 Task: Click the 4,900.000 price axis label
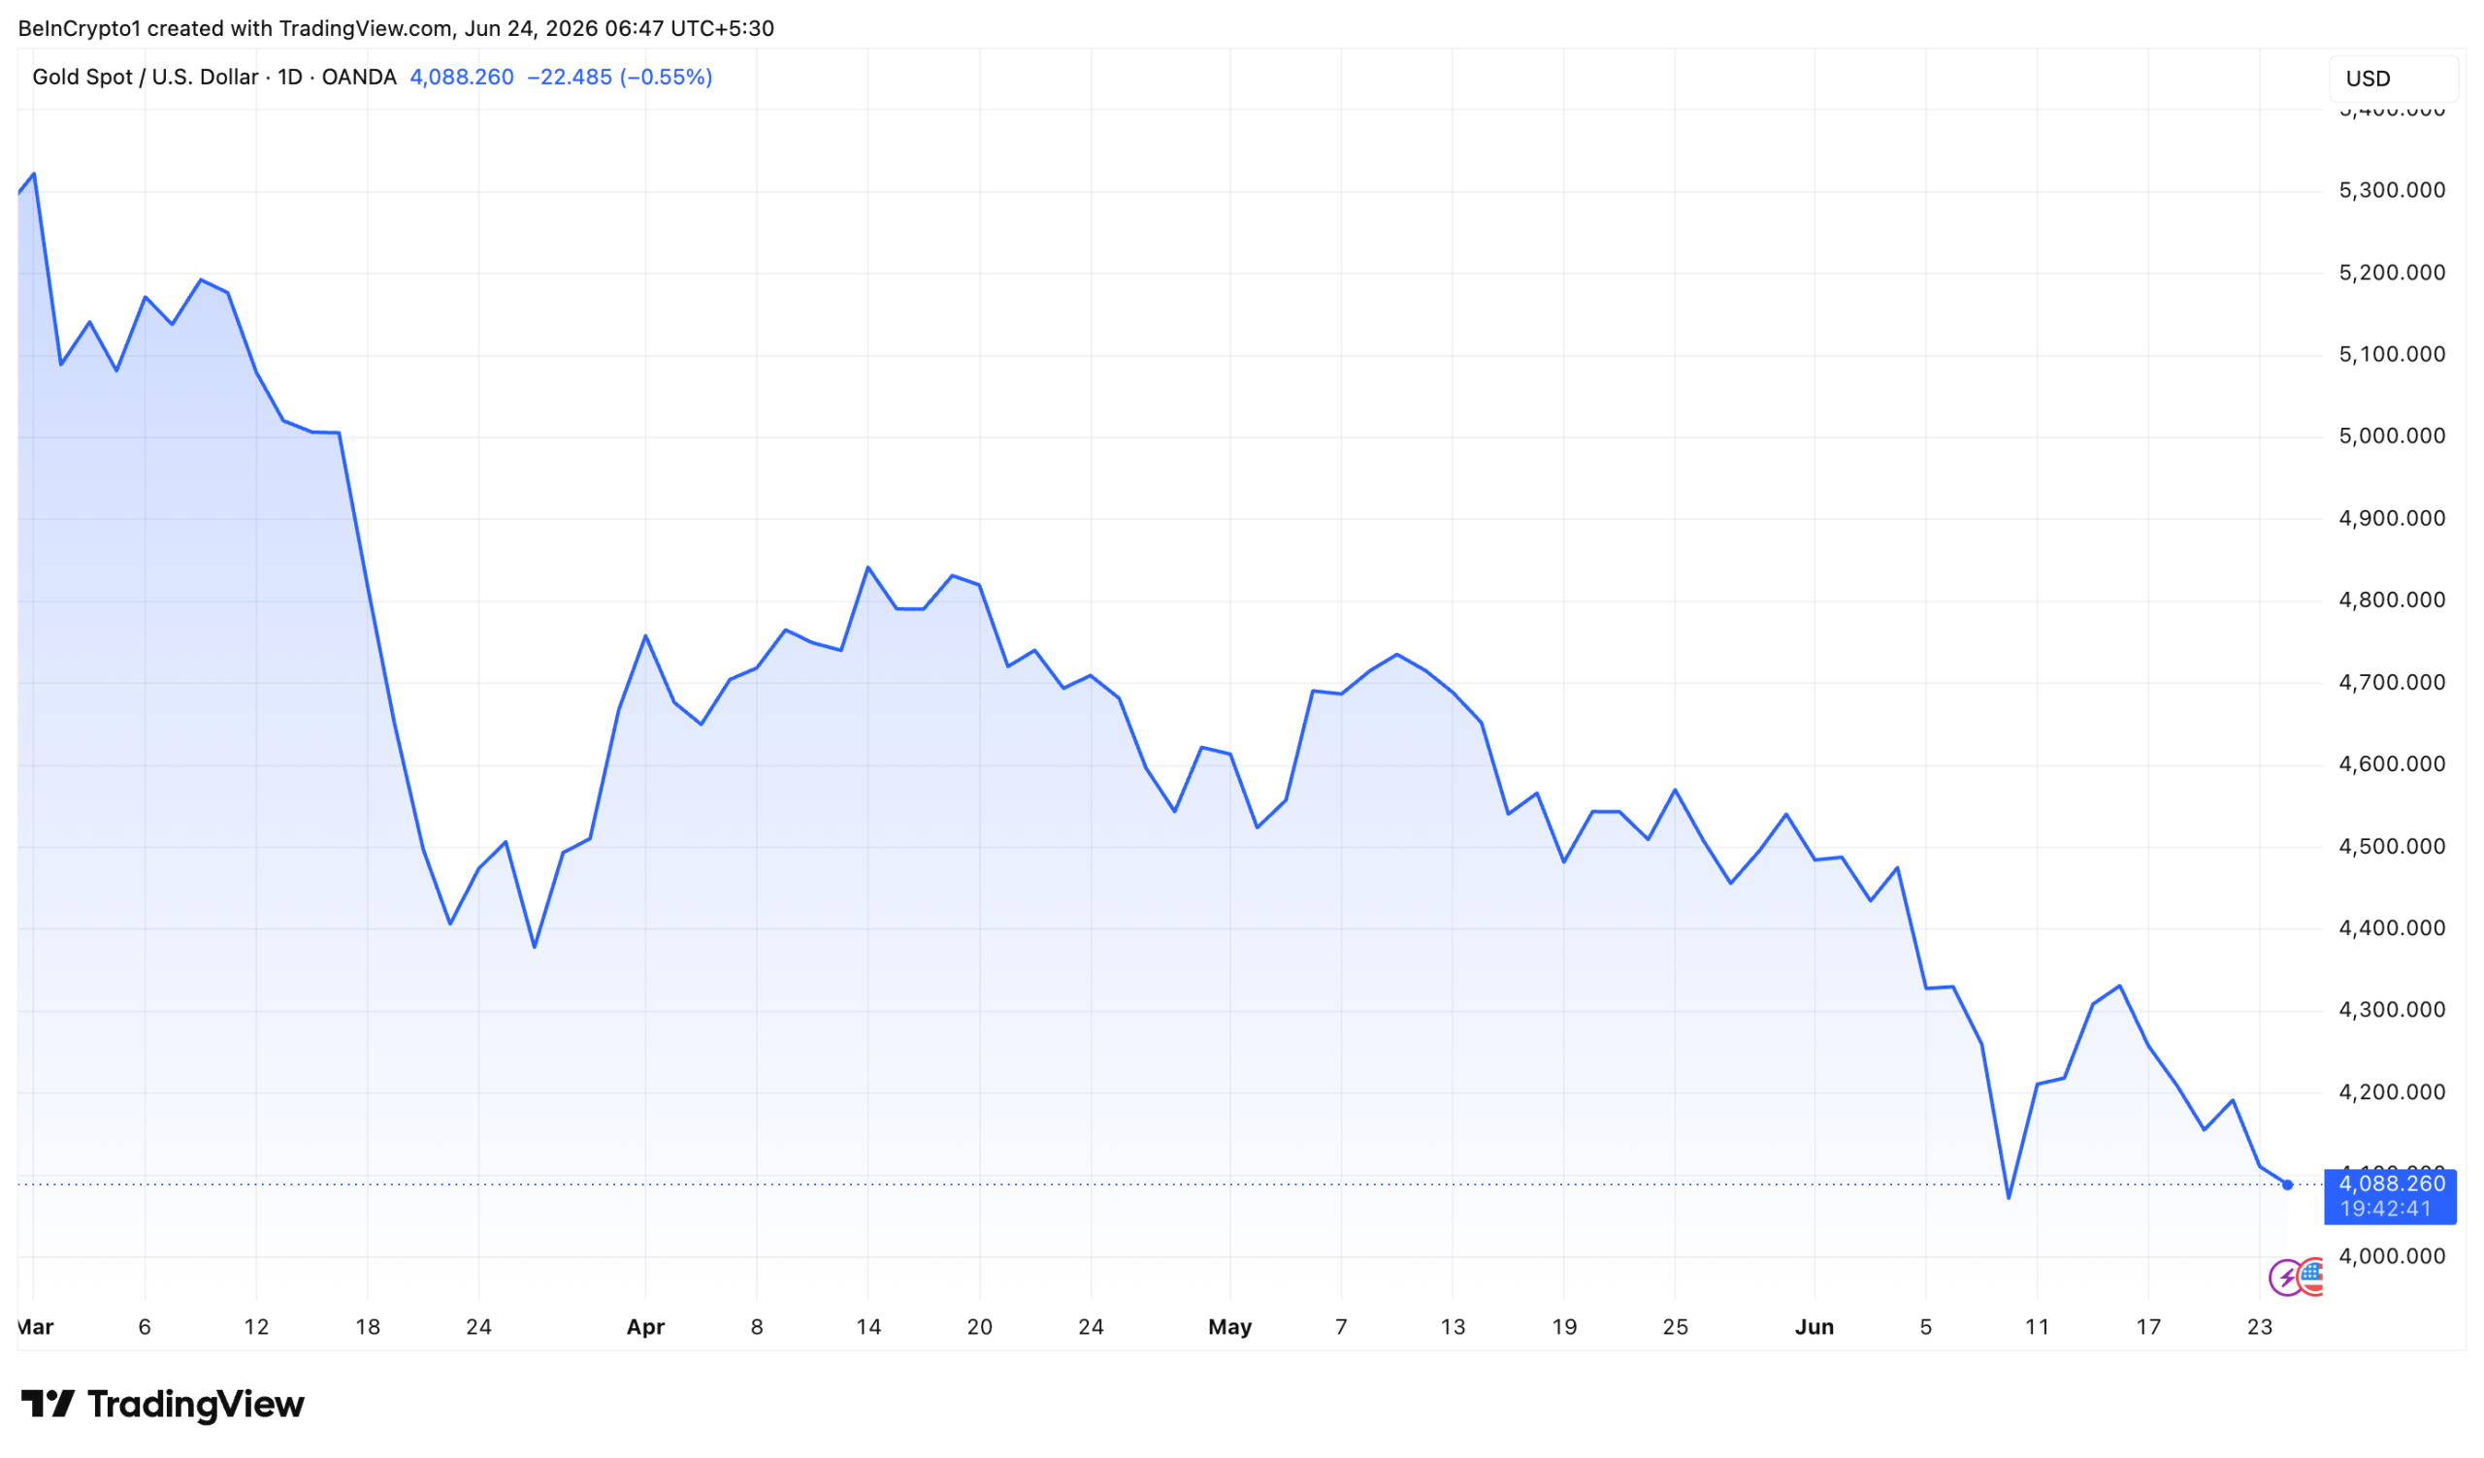(x=2393, y=519)
